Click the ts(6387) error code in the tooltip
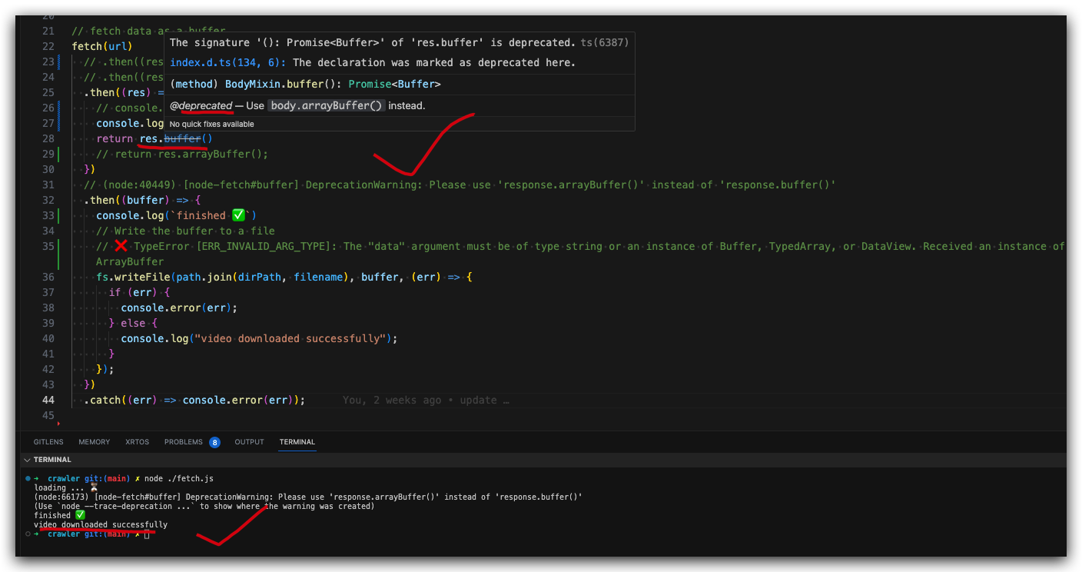Image resolution: width=1082 pixels, height=572 pixels. [605, 42]
